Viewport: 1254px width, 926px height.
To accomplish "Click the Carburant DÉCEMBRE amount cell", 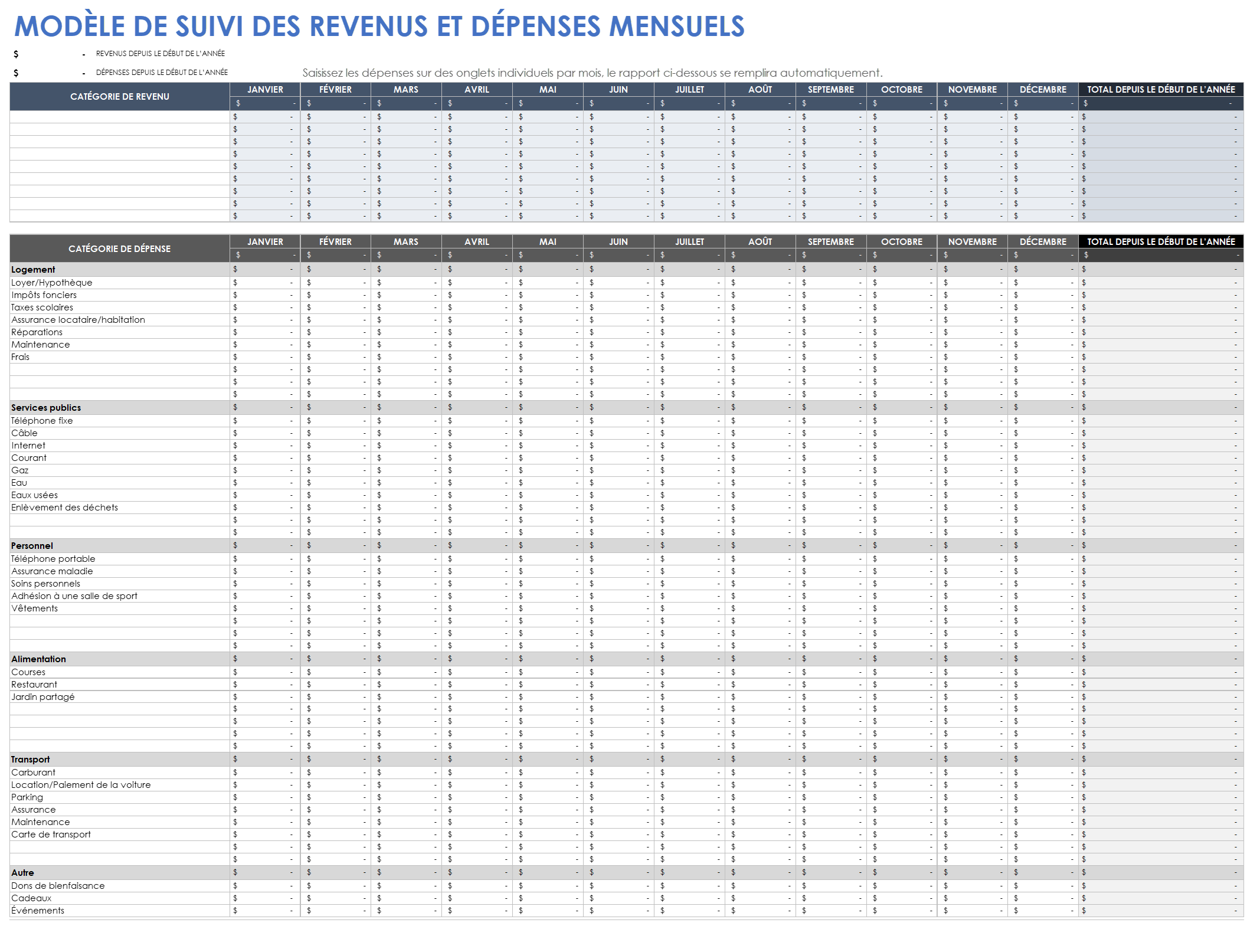I will coord(1043,773).
